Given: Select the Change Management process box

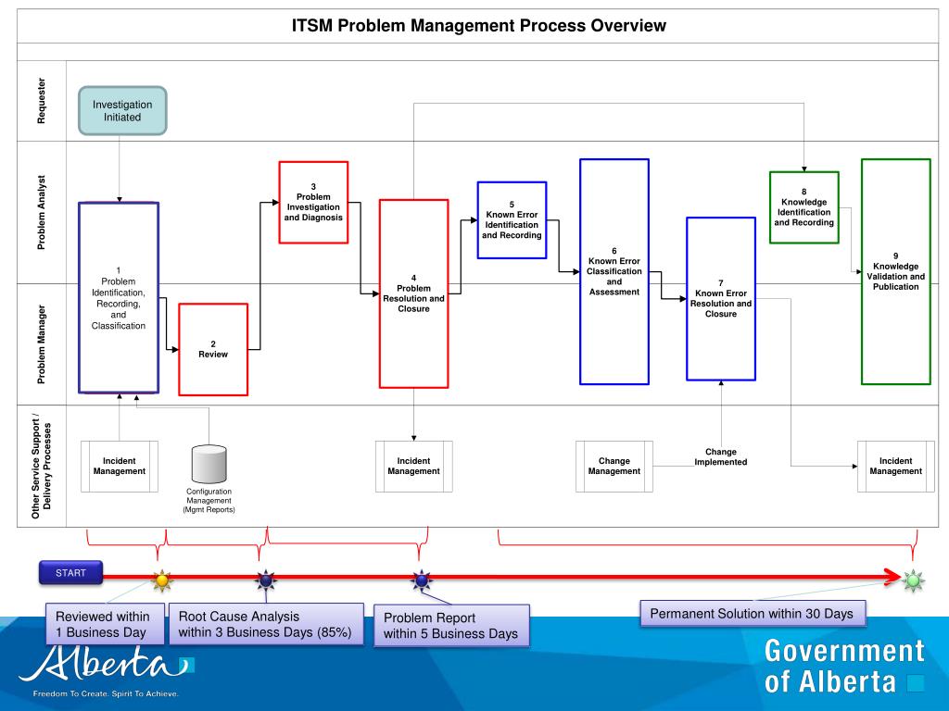Looking at the screenshot, I should (614, 467).
